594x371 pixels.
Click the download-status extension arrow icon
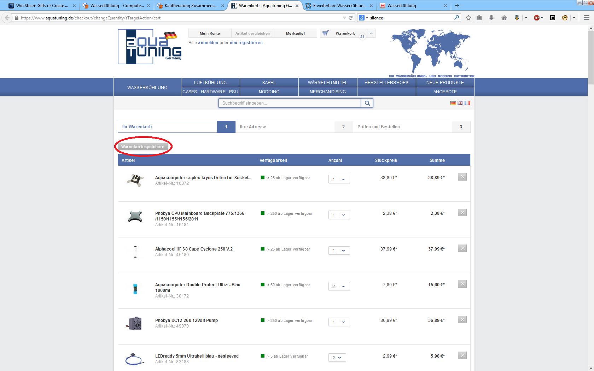tap(517, 18)
